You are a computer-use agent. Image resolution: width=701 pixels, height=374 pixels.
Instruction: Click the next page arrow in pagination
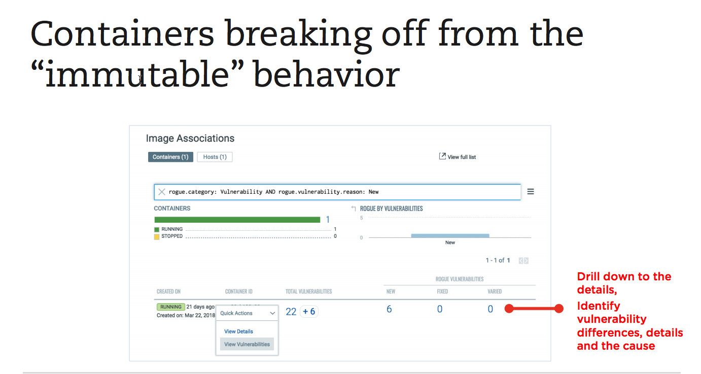527,260
